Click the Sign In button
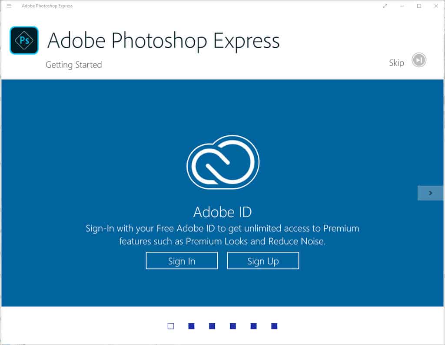 (x=182, y=260)
